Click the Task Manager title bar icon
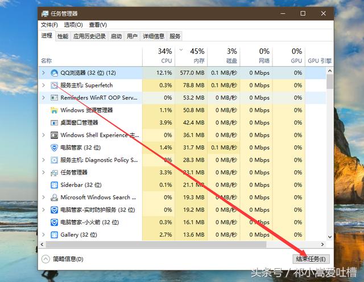The height and width of the screenshot is (282, 364). coord(45,14)
